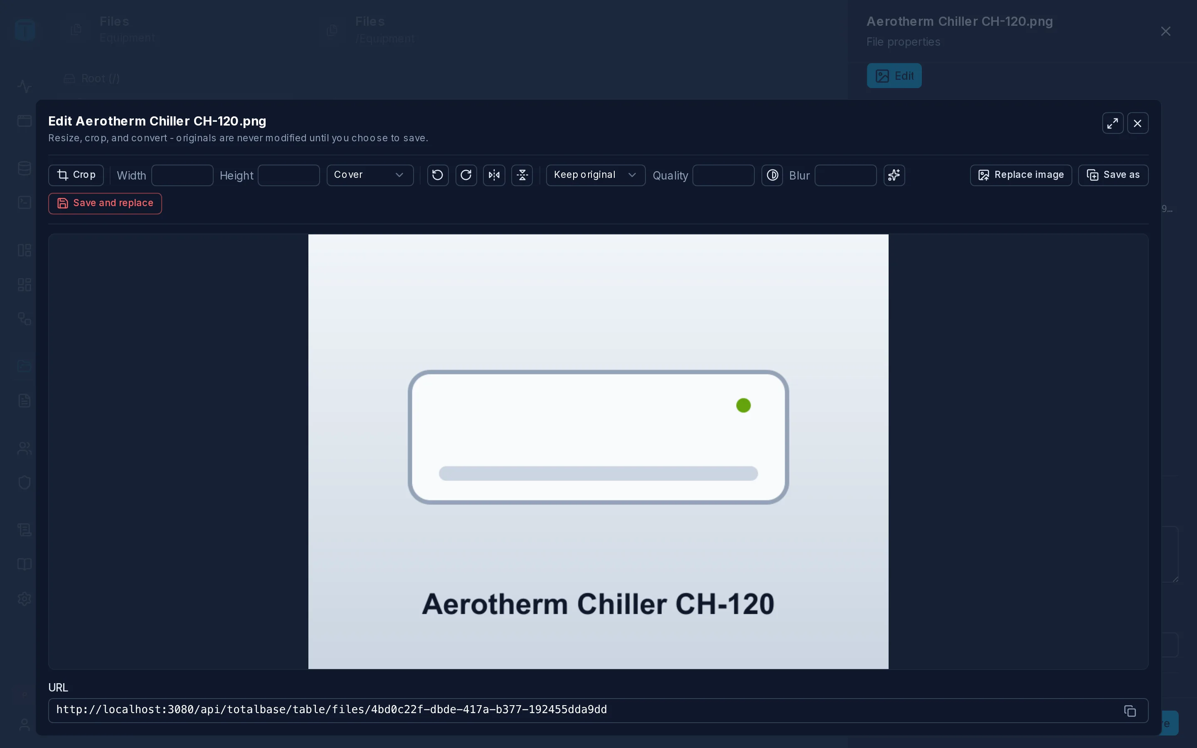Toggle grayscale filter icon
The height and width of the screenshot is (748, 1197).
772,175
